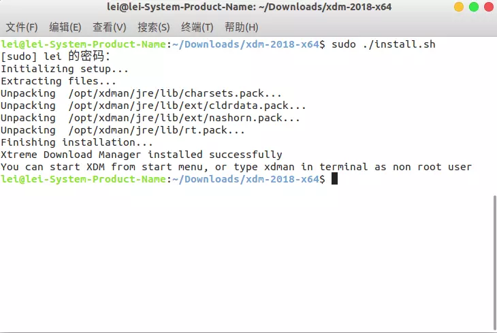Click the 'Initializing setup...' line
497x333 pixels.
(65, 69)
